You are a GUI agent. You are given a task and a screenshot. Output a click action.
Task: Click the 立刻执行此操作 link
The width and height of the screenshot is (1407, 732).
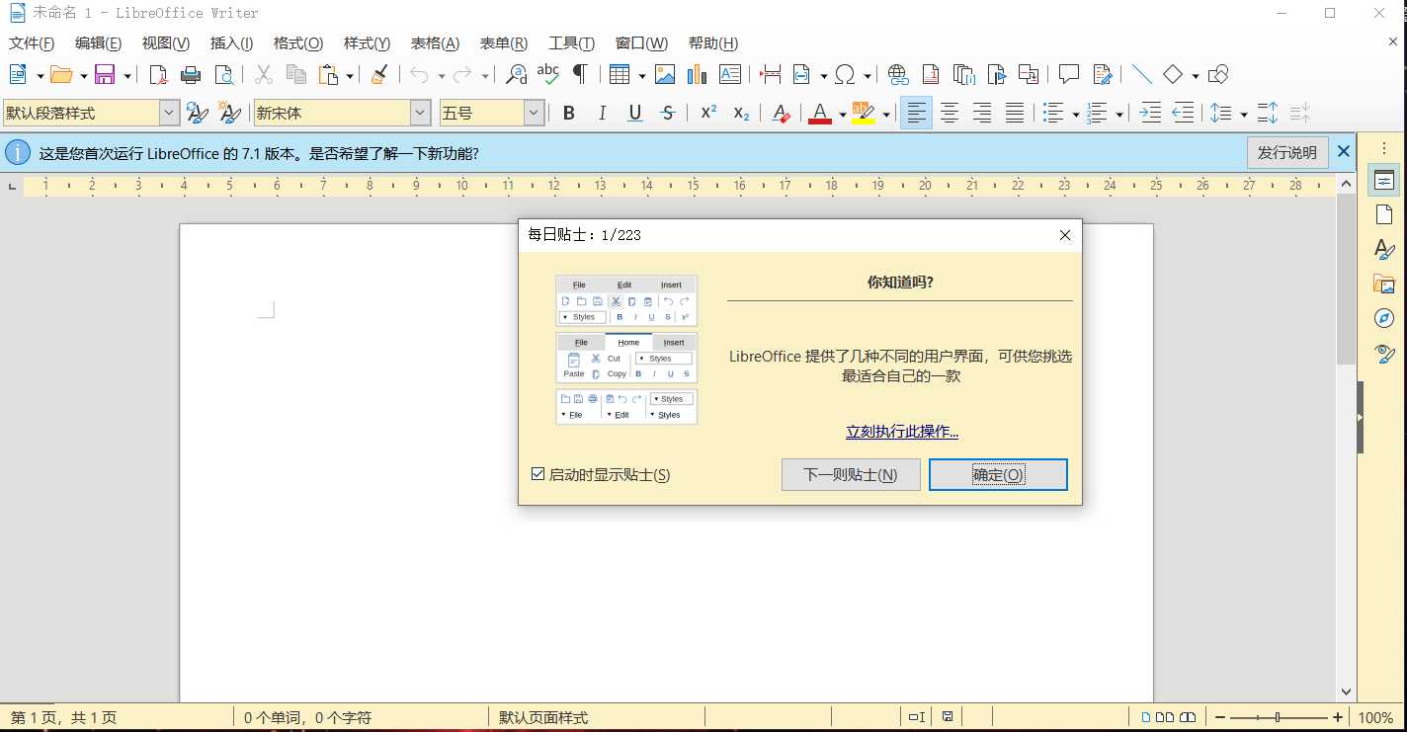900,431
